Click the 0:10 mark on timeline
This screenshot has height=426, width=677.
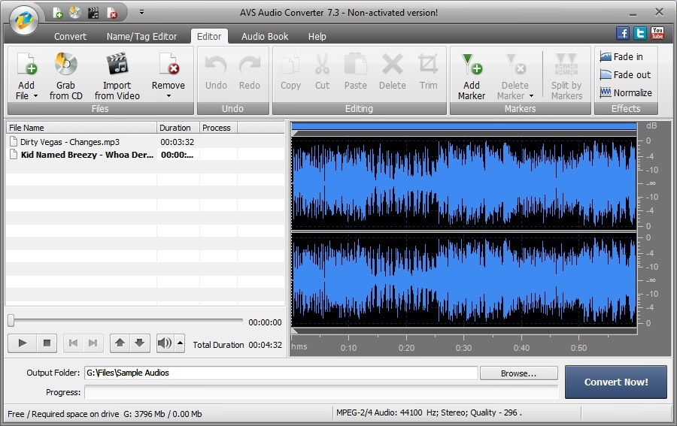pyautogui.click(x=348, y=348)
